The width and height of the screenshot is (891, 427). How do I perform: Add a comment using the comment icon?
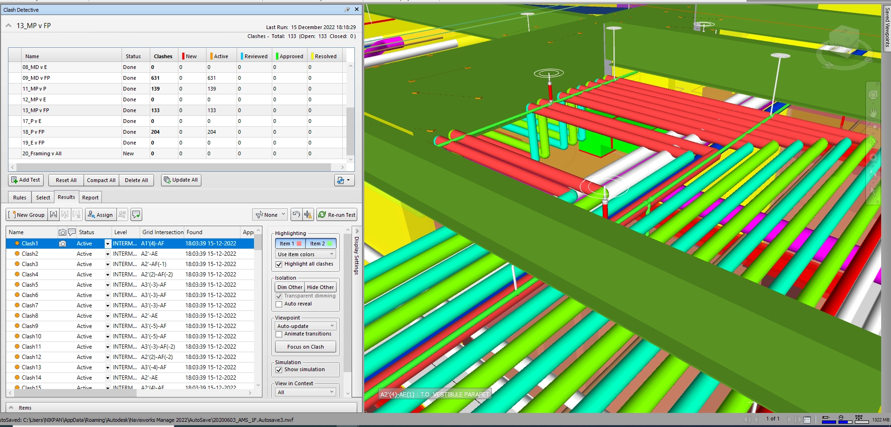coord(136,214)
